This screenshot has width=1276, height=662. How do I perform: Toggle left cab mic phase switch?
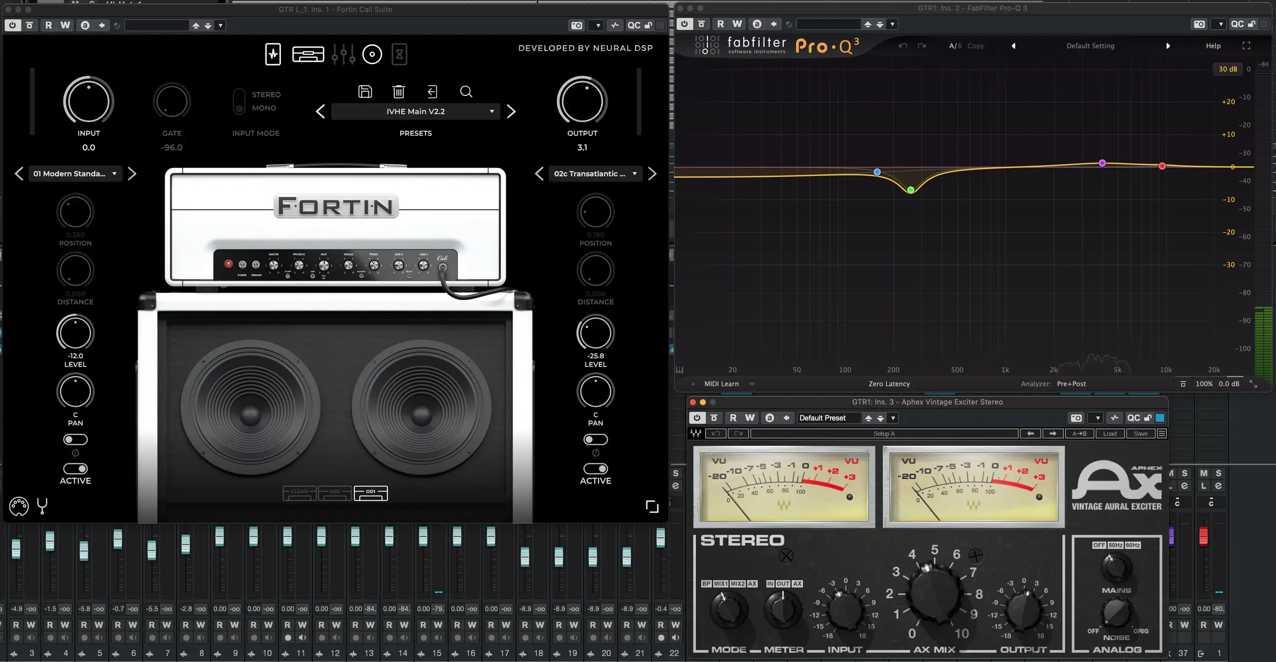click(76, 439)
